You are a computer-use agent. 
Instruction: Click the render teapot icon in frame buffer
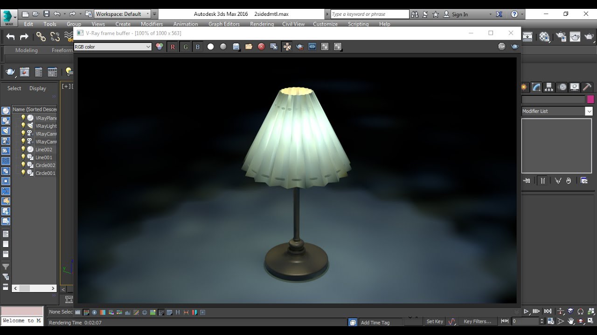point(514,47)
